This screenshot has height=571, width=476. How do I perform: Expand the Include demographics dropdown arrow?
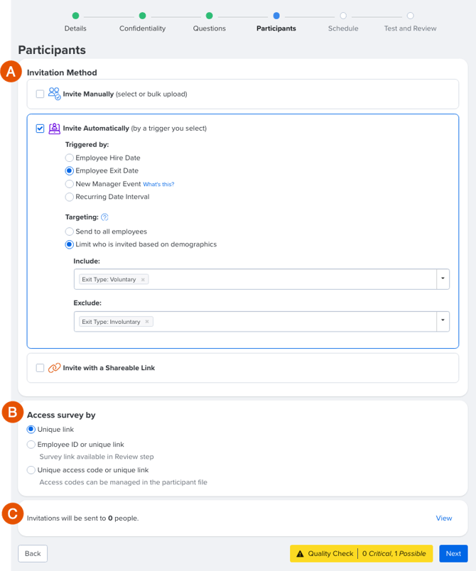click(443, 279)
